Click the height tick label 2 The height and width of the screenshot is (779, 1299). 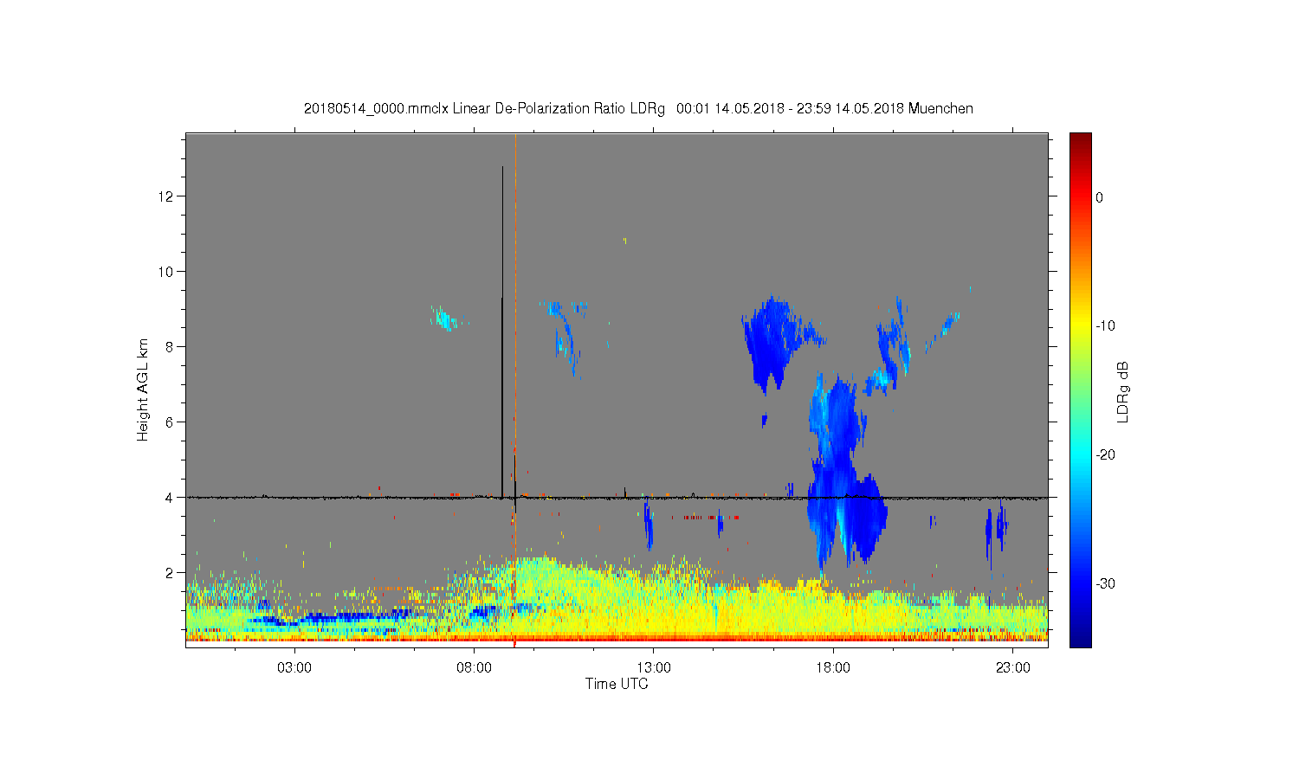pyautogui.click(x=171, y=573)
